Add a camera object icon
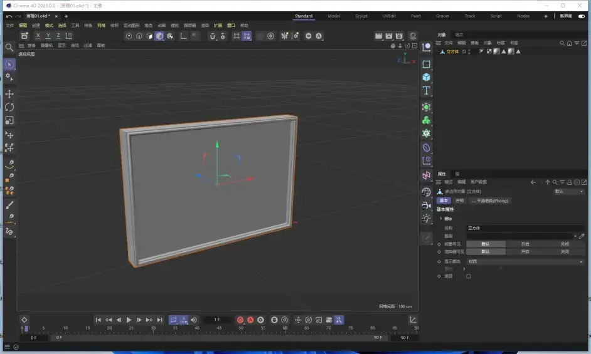 tap(427, 205)
